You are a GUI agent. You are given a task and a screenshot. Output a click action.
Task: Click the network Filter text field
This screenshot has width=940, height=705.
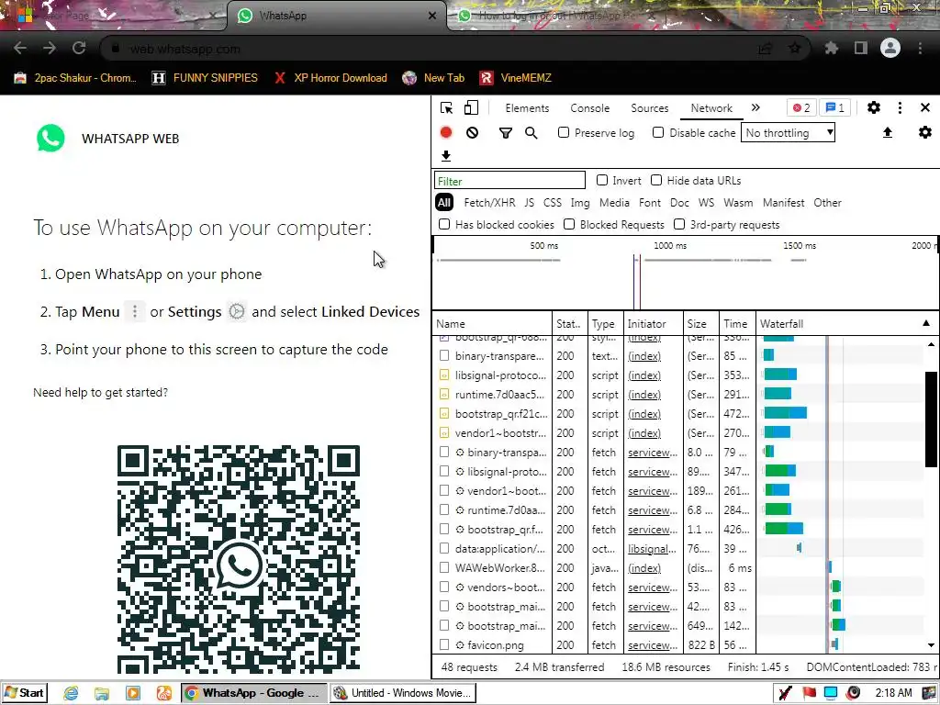click(509, 181)
